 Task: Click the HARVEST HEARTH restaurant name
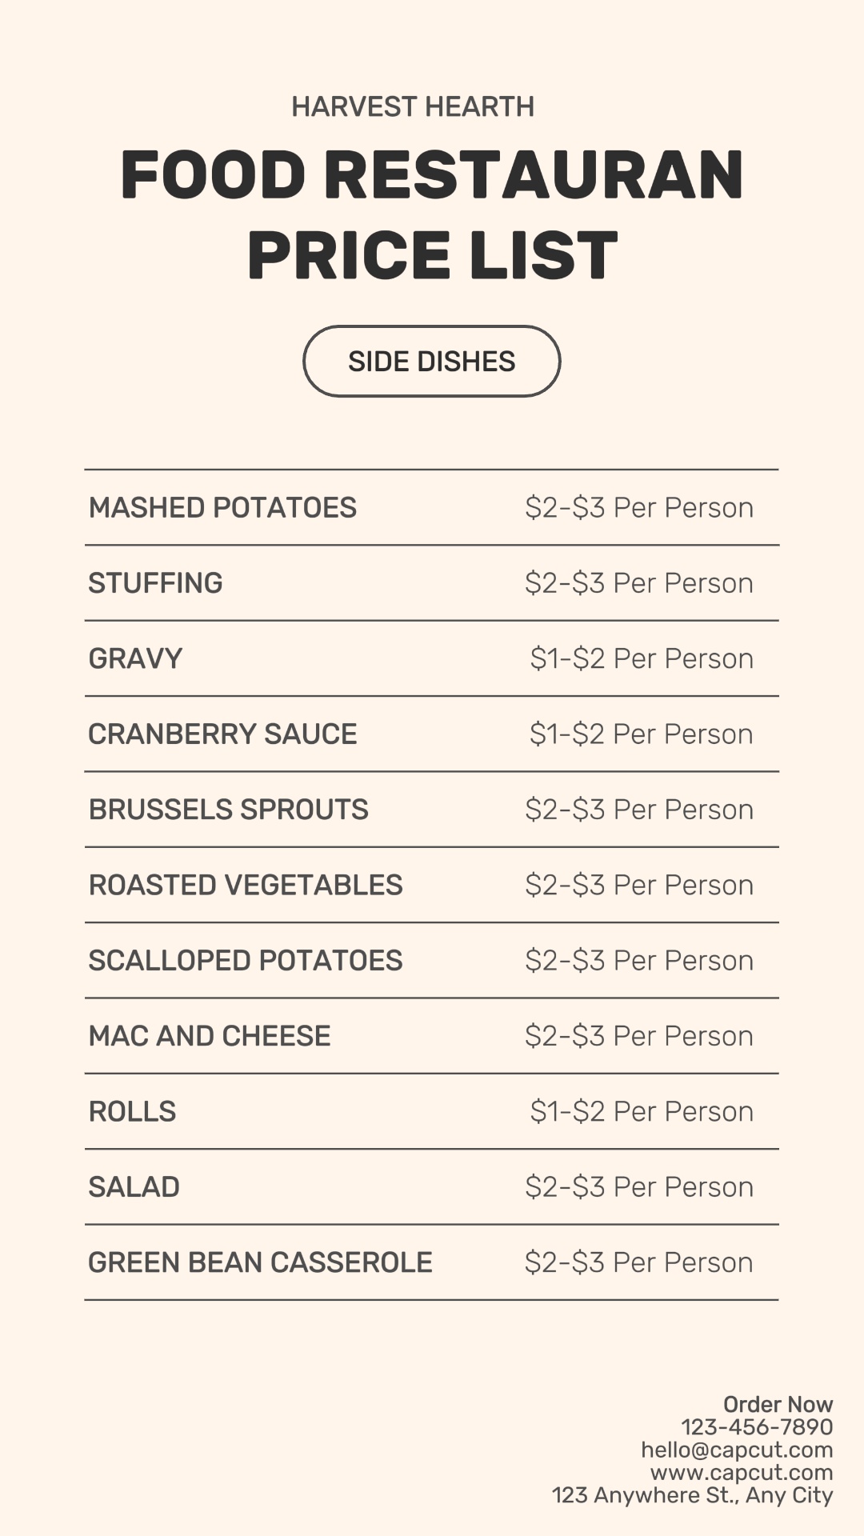point(413,106)
